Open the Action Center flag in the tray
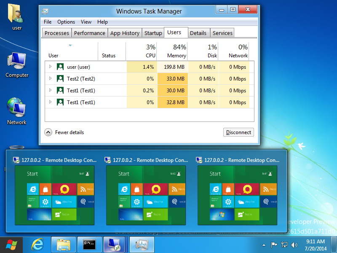This screenshot has width=337, height=253. pyautogui.click(x=274, y=245)
